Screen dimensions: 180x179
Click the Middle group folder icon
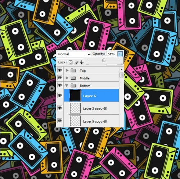coord(73,78)
